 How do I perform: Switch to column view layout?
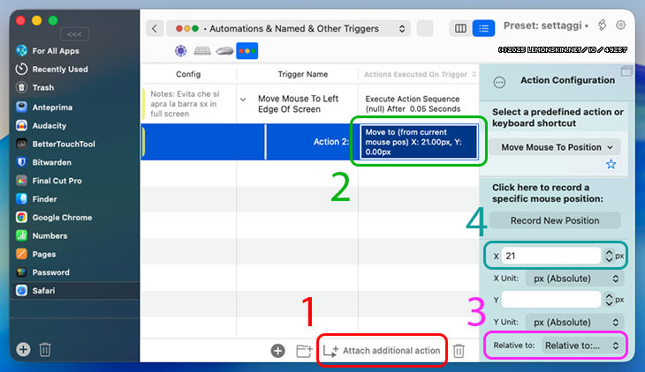[x=460, y=28]
